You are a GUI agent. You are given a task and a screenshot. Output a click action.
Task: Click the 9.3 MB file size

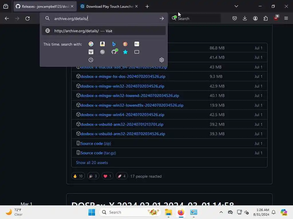[216, 76]
